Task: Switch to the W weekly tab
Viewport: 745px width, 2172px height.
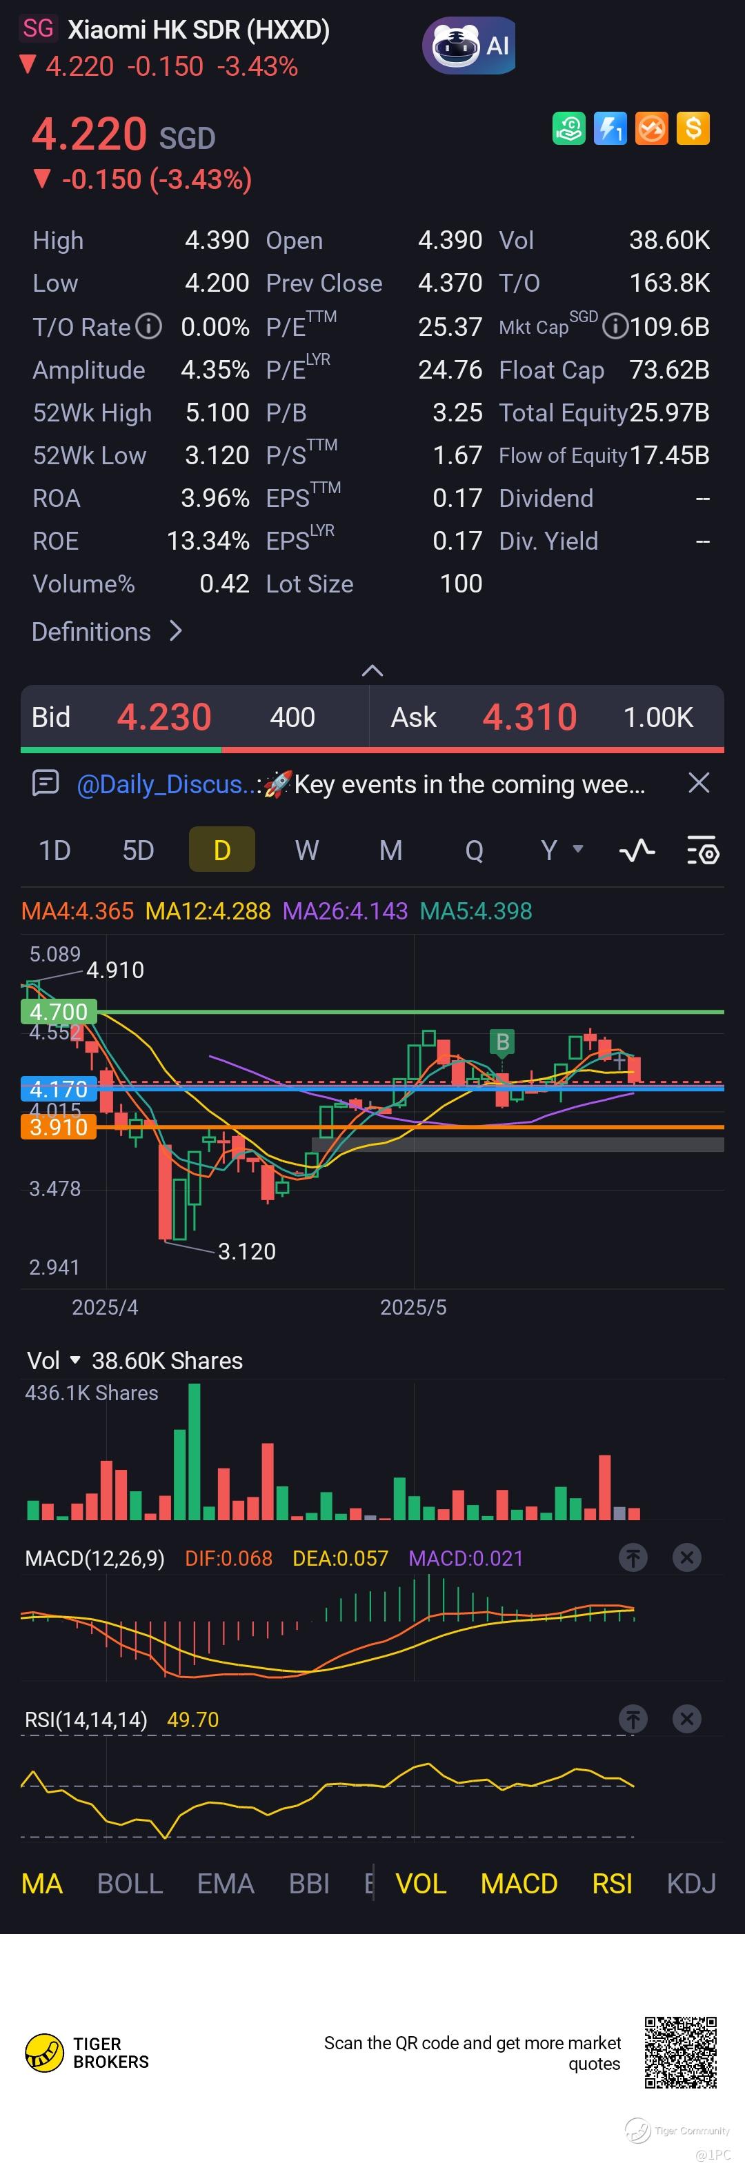Action: coord(307,850)
